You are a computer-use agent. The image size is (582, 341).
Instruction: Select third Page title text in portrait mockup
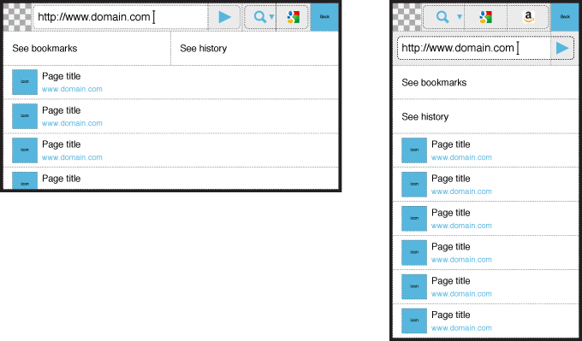[x=450, y=213]
